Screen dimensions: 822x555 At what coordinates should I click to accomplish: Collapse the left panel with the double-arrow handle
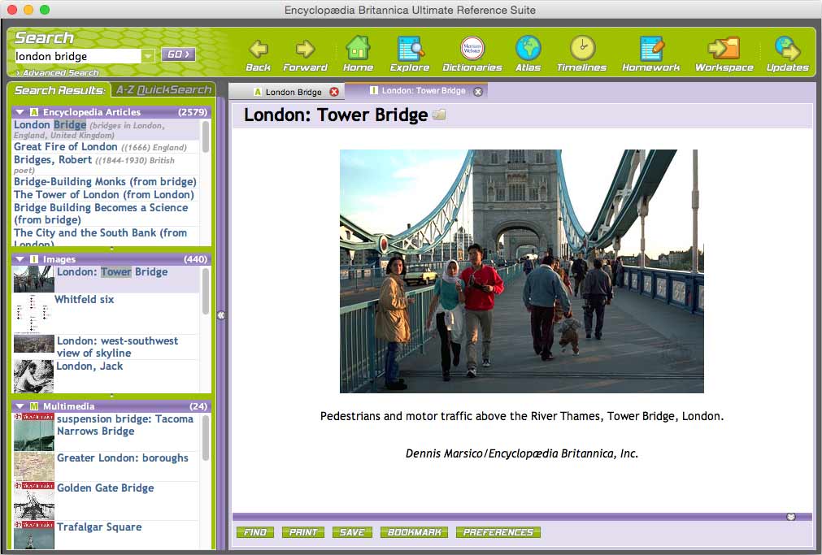tap(221, 315)
